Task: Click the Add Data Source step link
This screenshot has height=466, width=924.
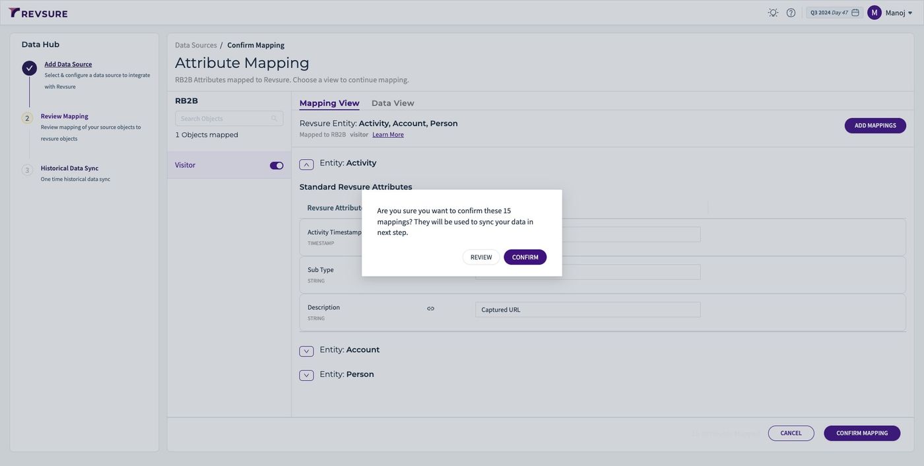Action: 68,64
